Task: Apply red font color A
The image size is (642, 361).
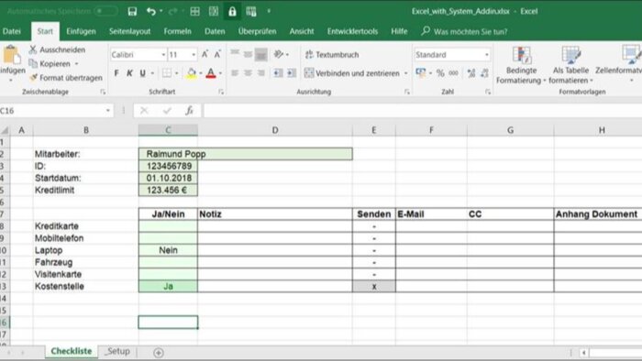Action: click(210, 73)
